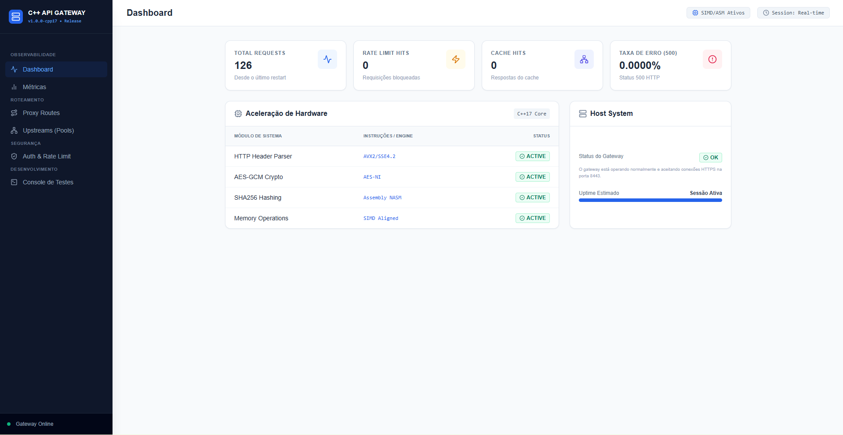
Task: Select the HTTP Header Parser row name
Action: click(263, 156)
